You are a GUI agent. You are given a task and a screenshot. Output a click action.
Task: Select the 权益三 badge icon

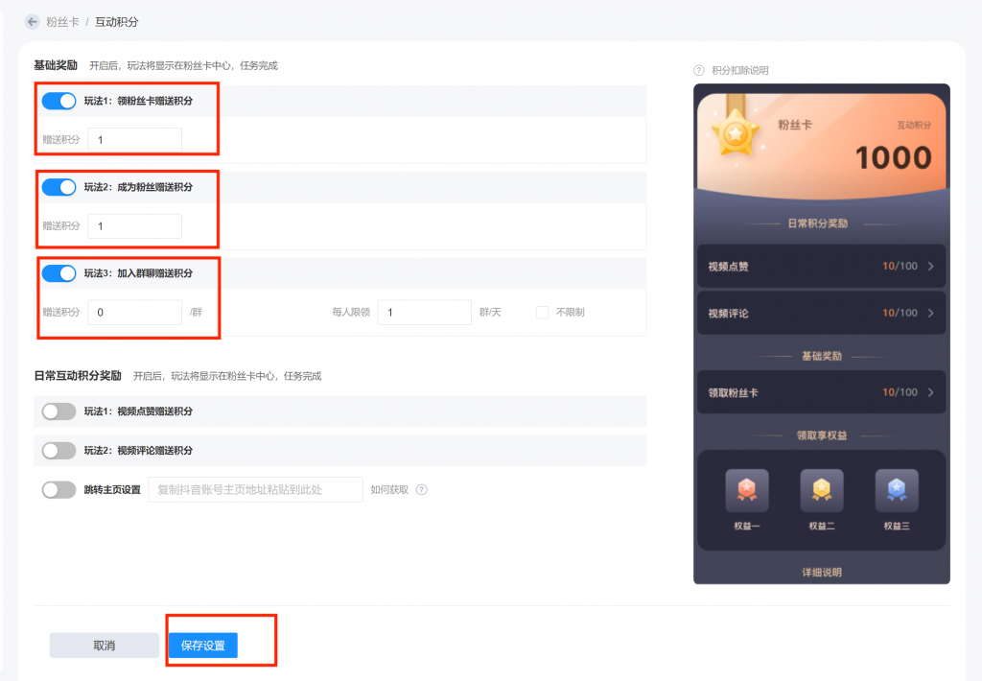897,490
